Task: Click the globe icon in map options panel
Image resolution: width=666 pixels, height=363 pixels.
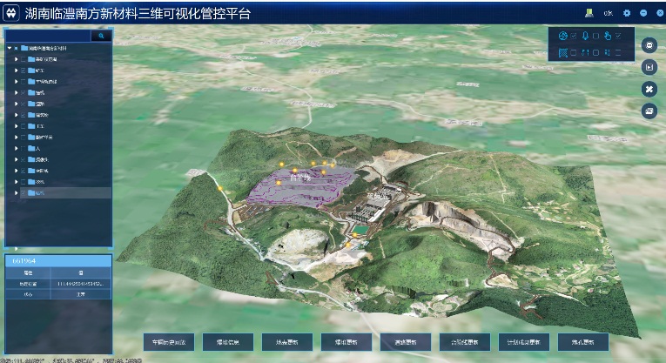Action: coord(562,36)
